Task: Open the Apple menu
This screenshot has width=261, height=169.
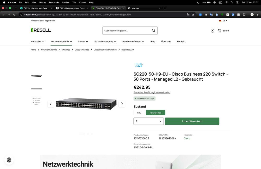Action: [4, 2]
